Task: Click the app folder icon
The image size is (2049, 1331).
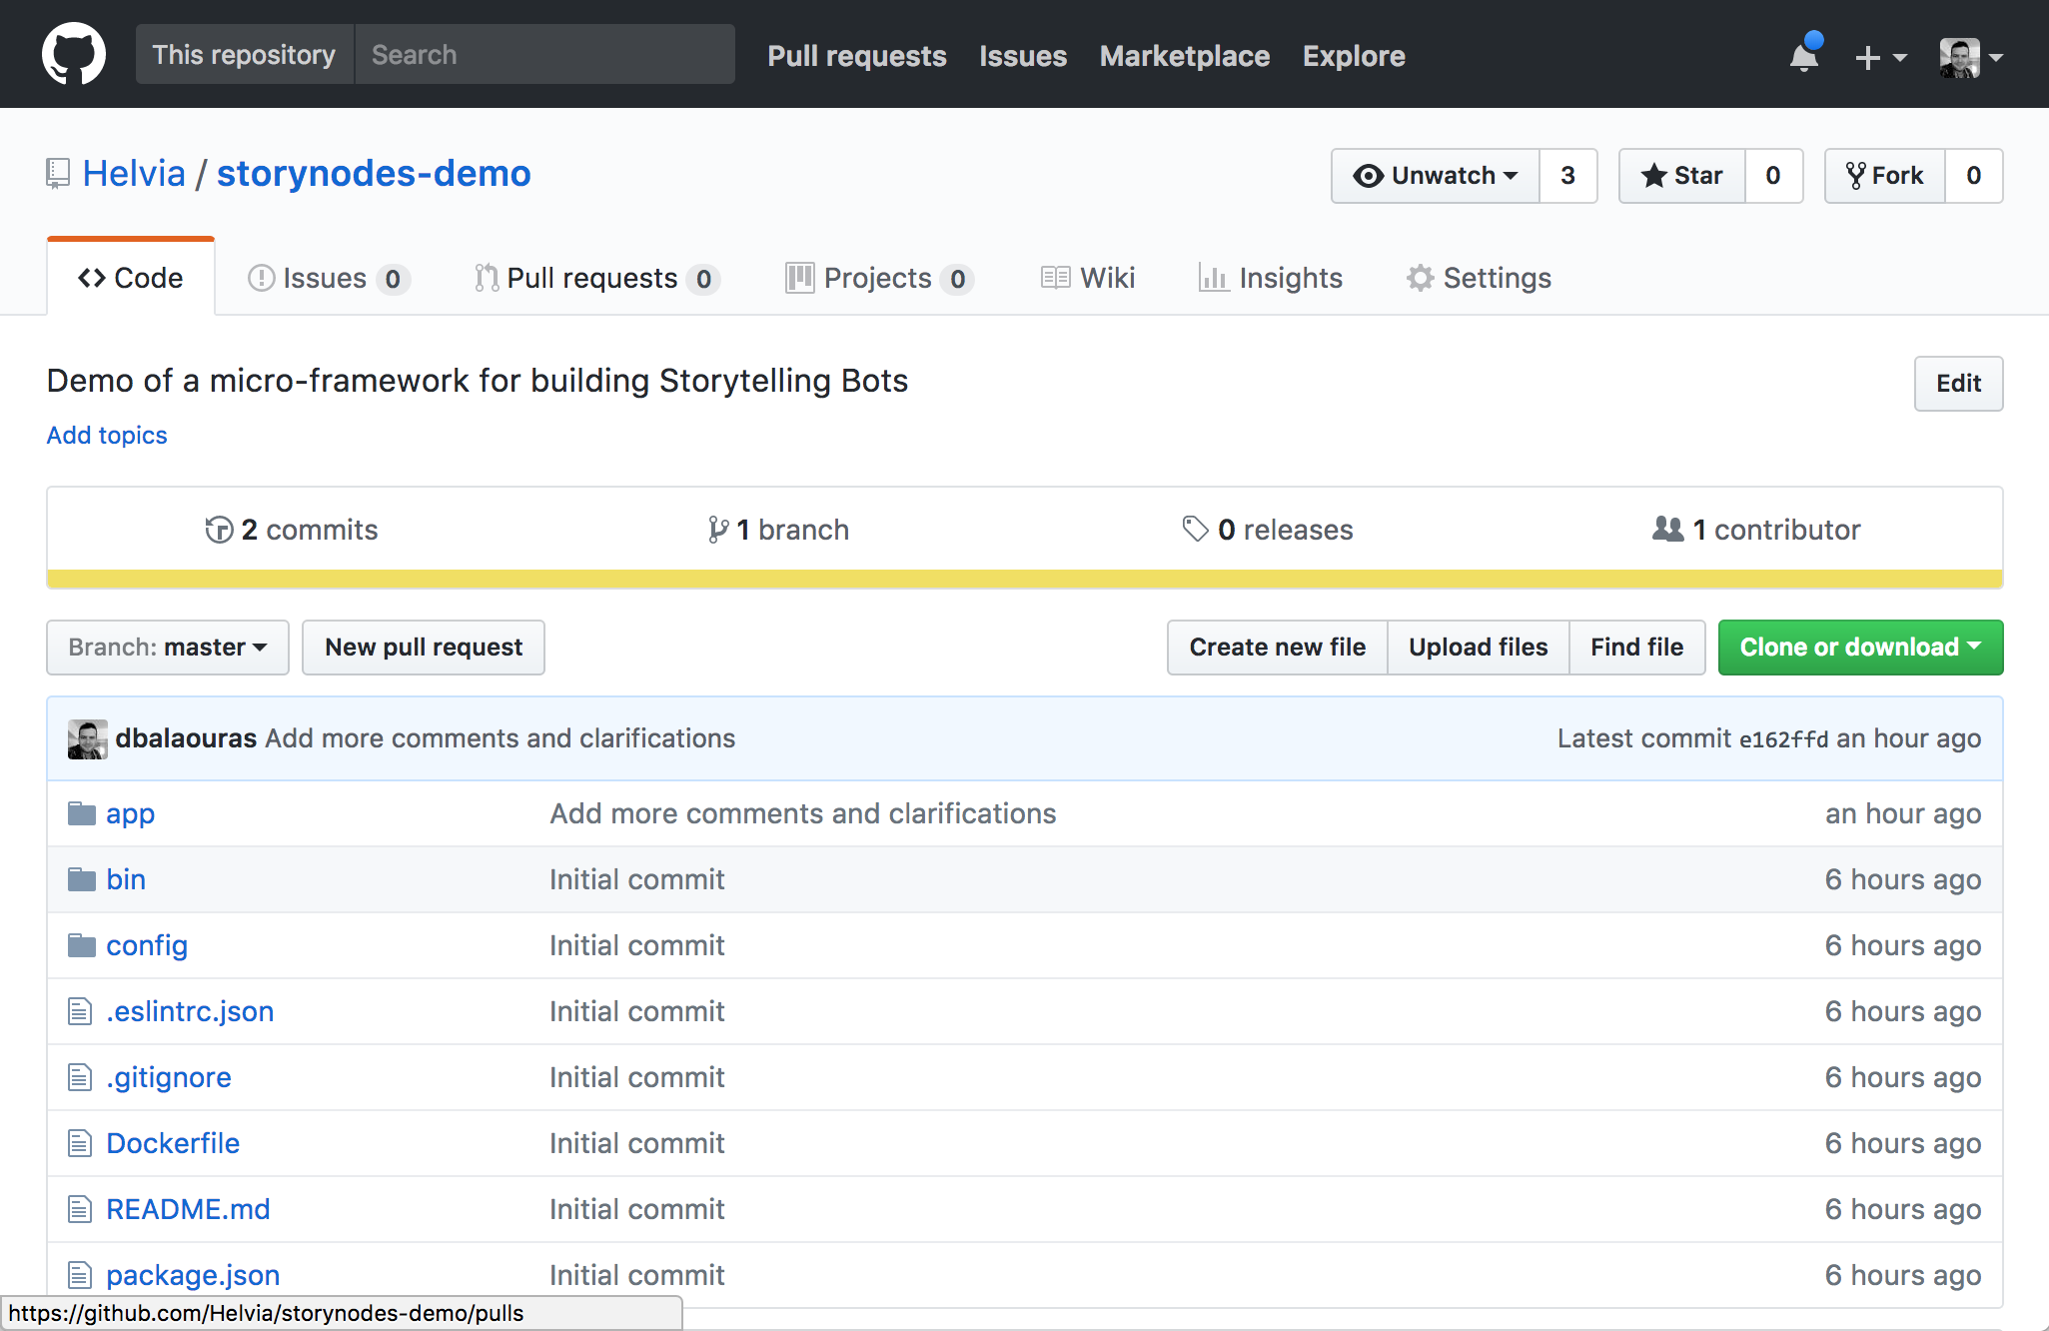Action: 81,813
